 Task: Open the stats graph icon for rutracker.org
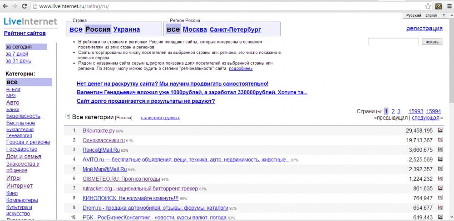pos(440,188)
